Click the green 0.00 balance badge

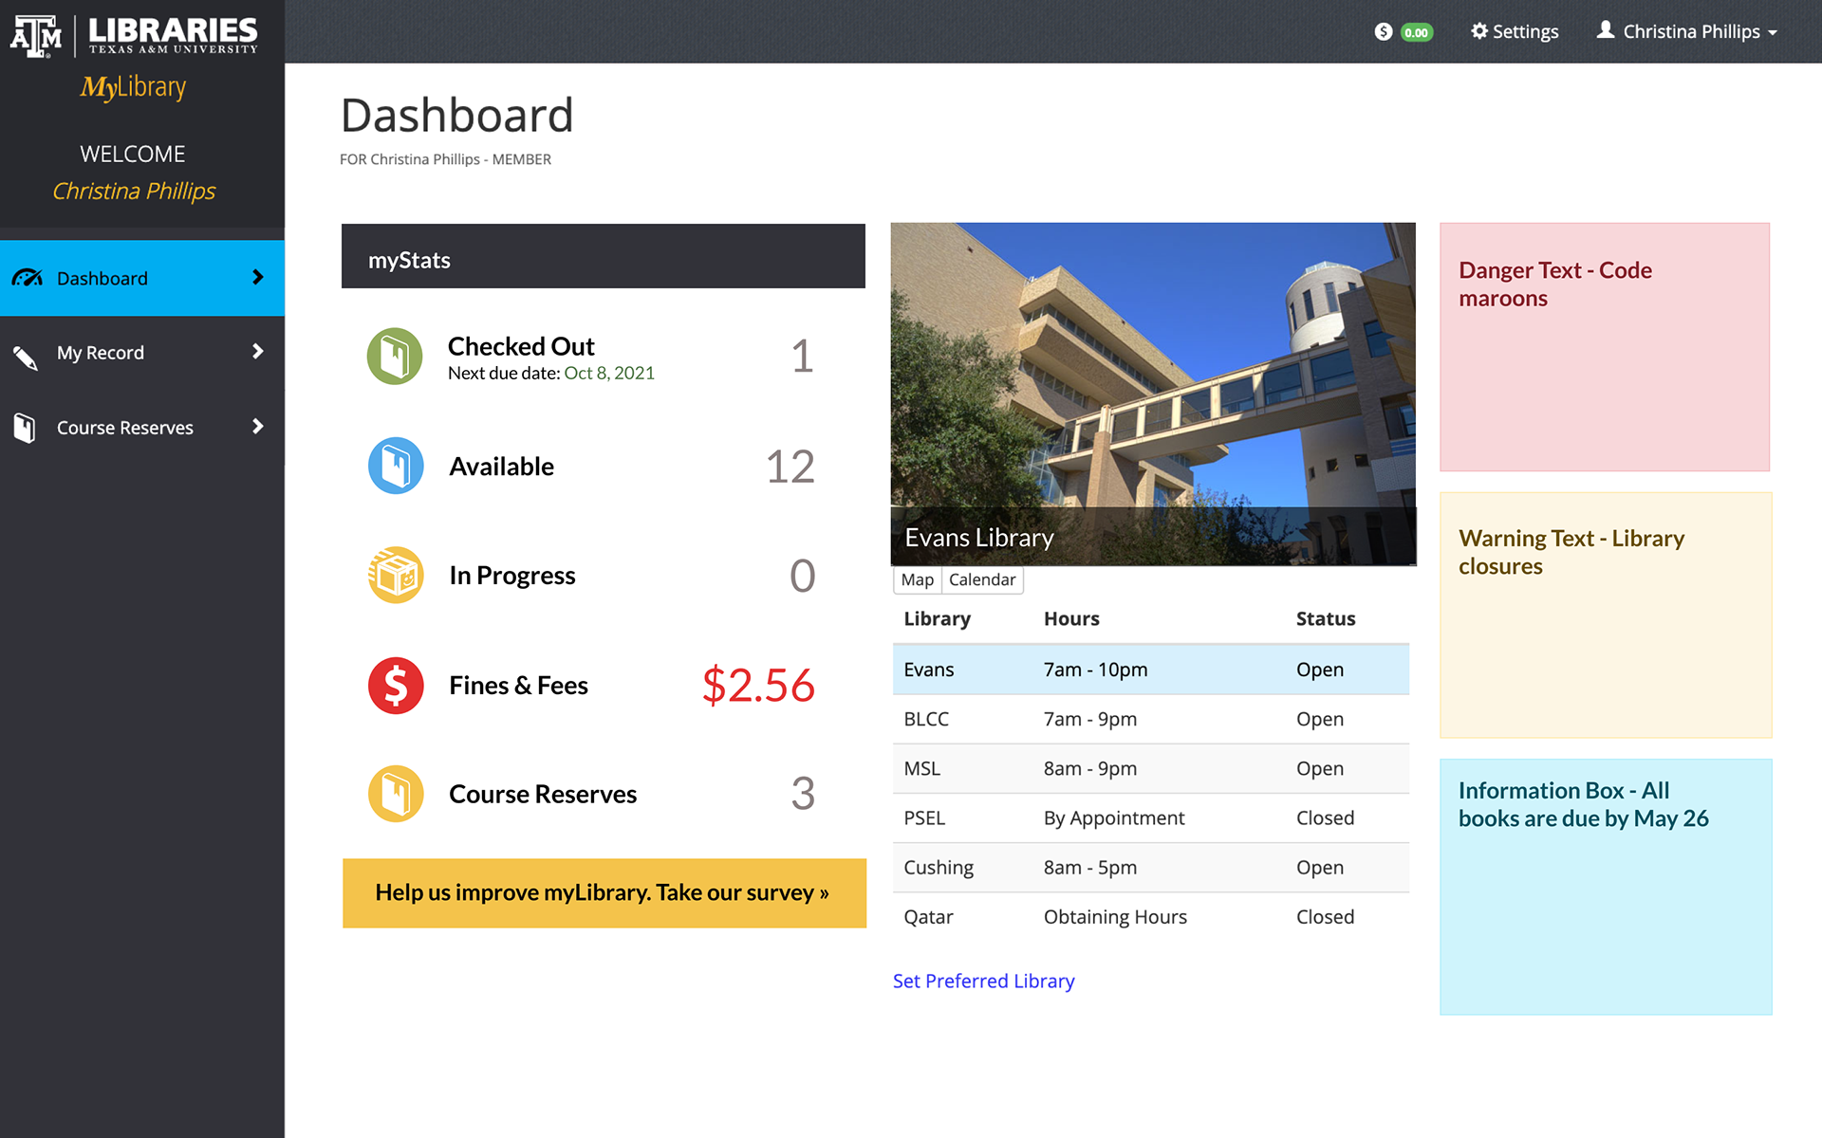(1416, 32)
